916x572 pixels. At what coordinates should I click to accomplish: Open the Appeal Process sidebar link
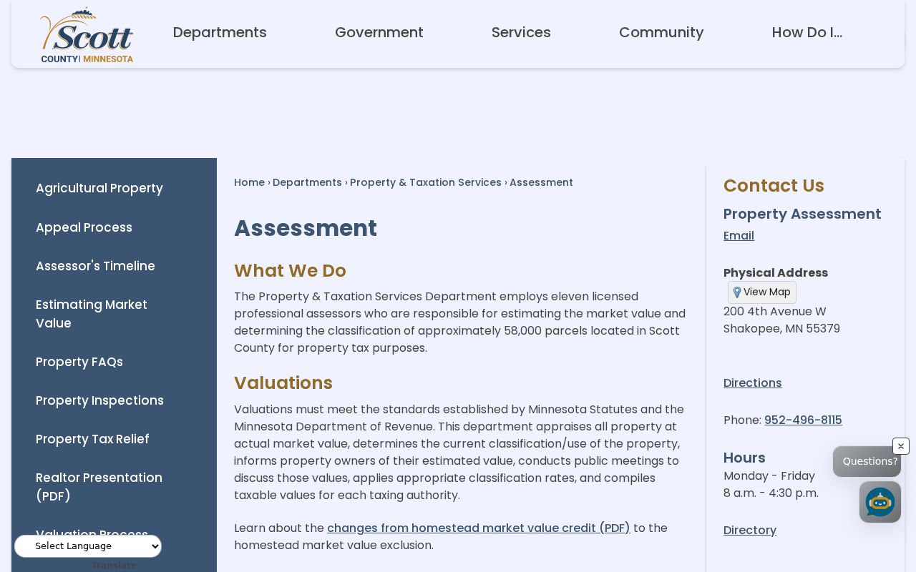[x=84, y=227]
